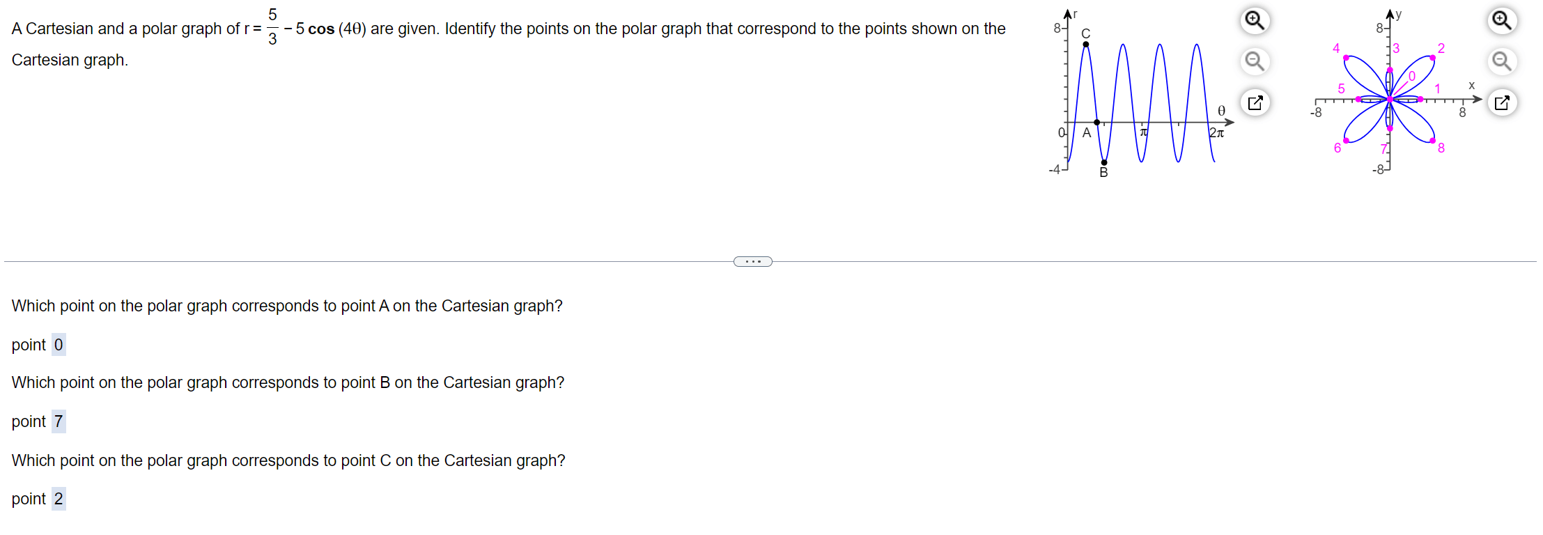The height and width of the screenshot is (535, 1543).
Task: Click polar point 5 label
Action: 1341,88
